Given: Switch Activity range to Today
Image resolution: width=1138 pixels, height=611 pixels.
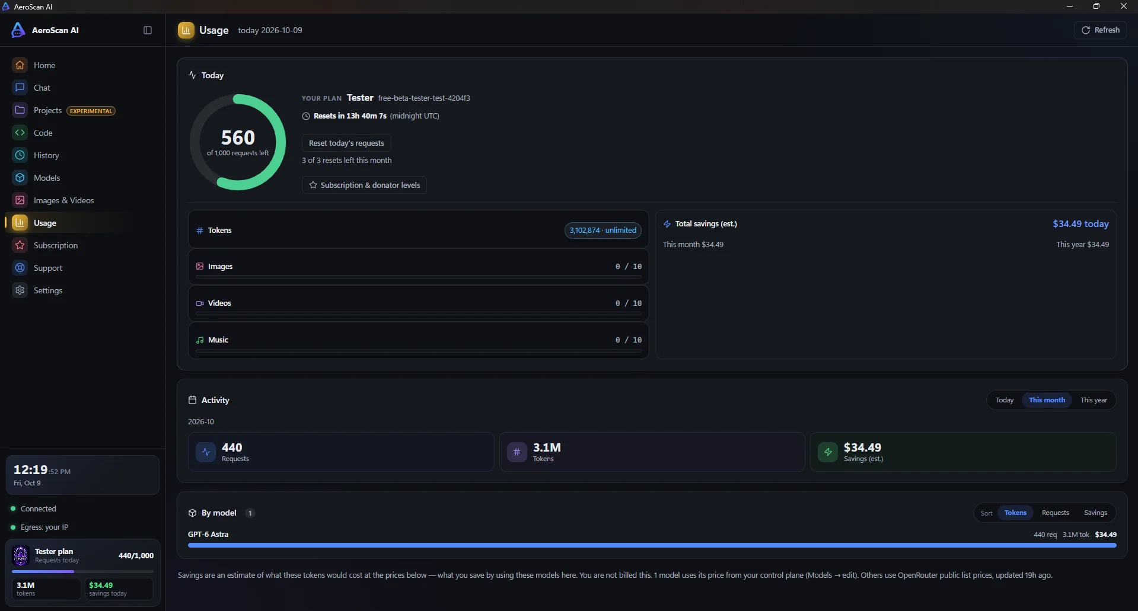Looking at the screenshot, I should [x=1005, y=400].
